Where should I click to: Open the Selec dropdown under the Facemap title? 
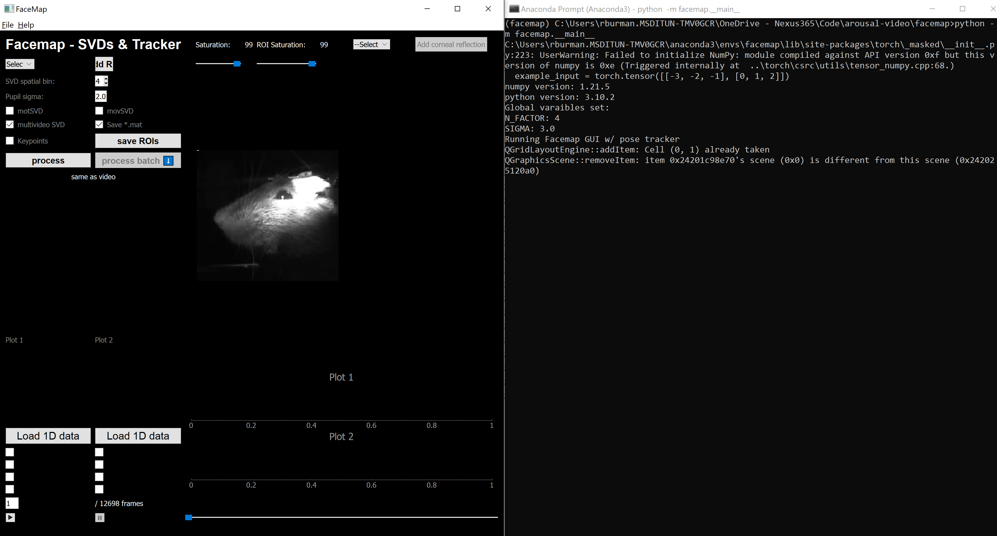tap(19, 64)
